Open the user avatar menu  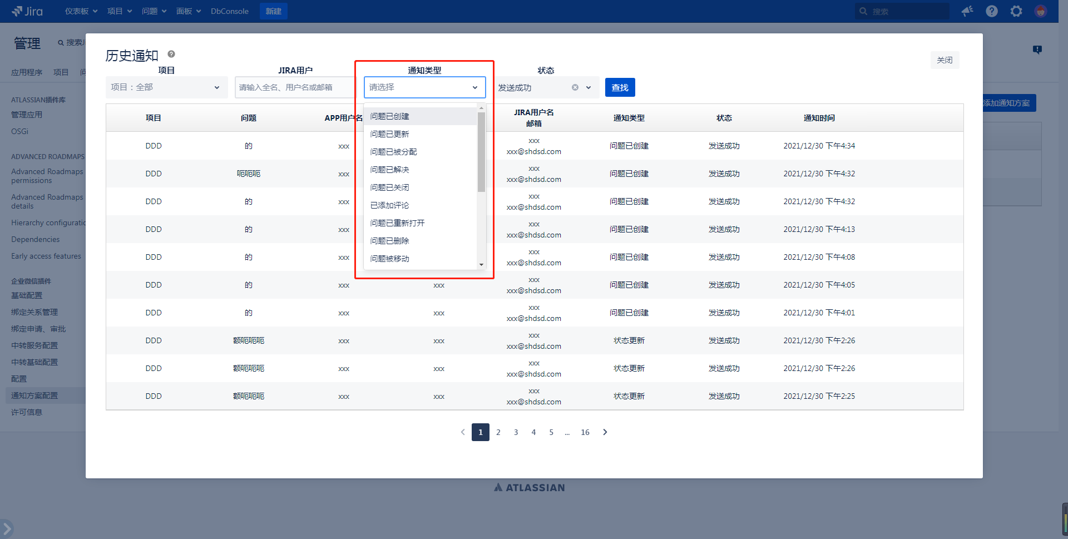coord(1041,11)
